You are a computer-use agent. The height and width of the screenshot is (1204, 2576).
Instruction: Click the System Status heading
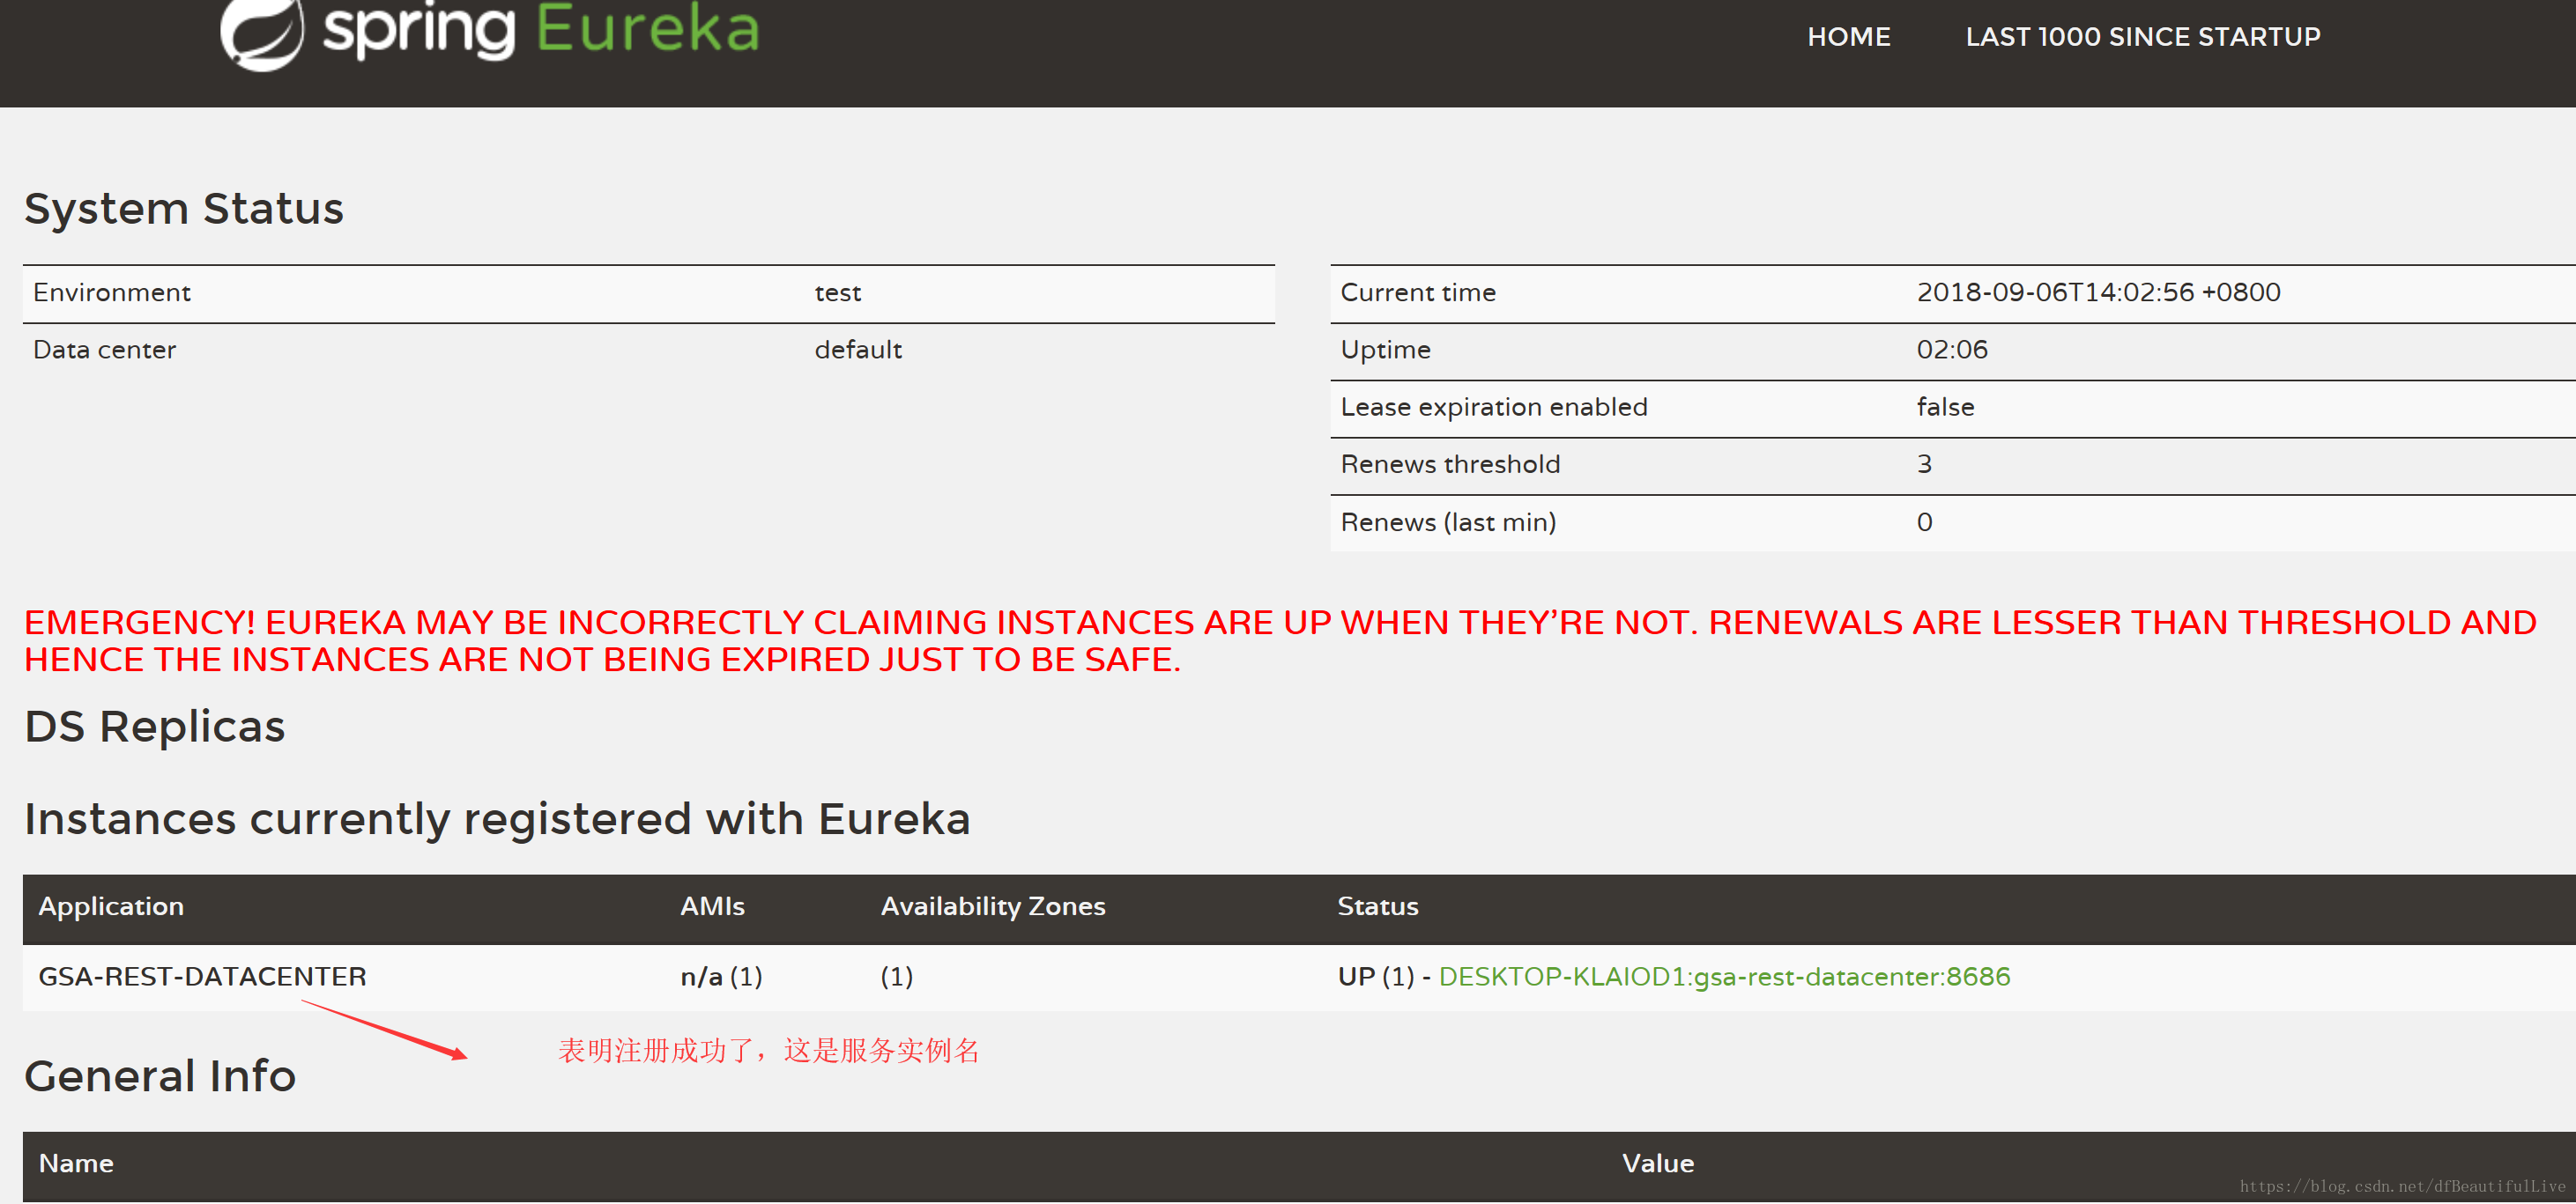[x=184, y=209]
